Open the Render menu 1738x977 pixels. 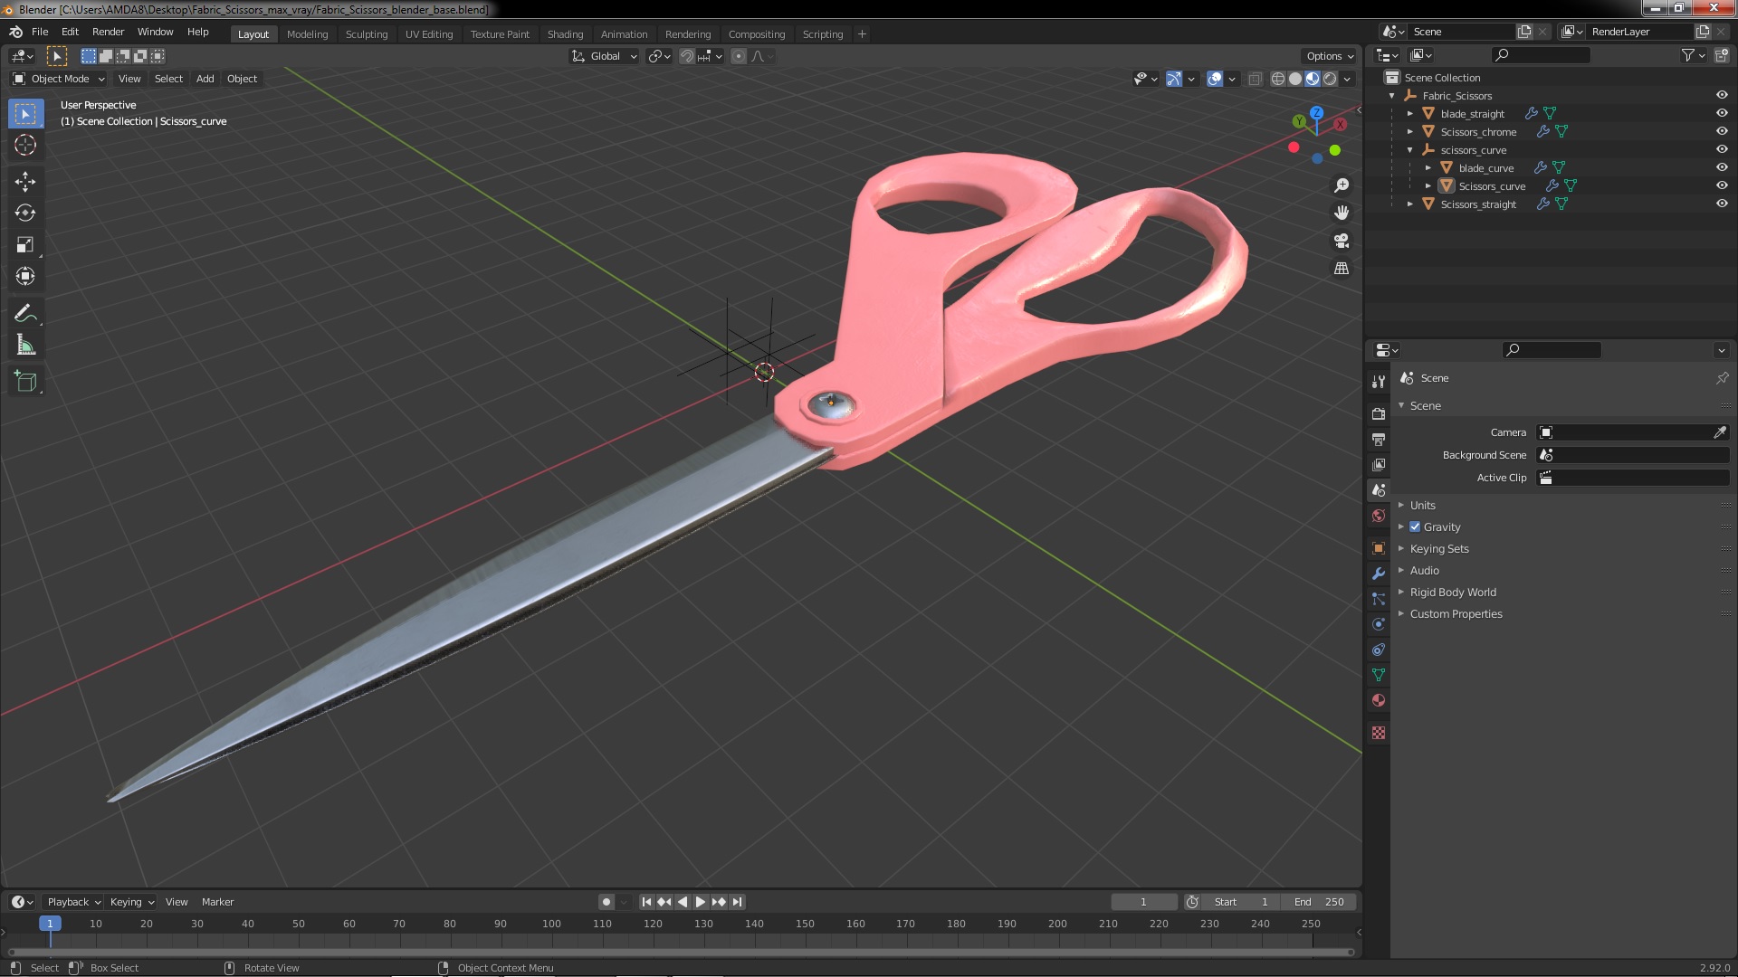108,32
